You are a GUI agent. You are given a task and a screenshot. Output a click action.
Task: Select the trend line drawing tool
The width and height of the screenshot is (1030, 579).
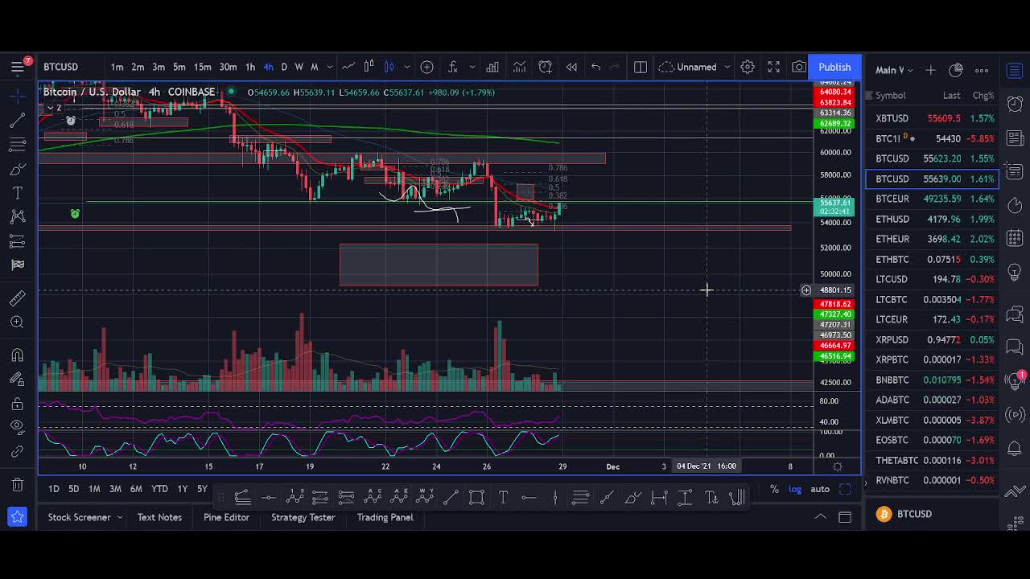(x=17, y=121)
